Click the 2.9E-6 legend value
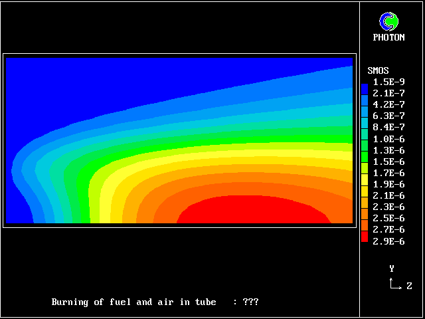 point(388,241)
